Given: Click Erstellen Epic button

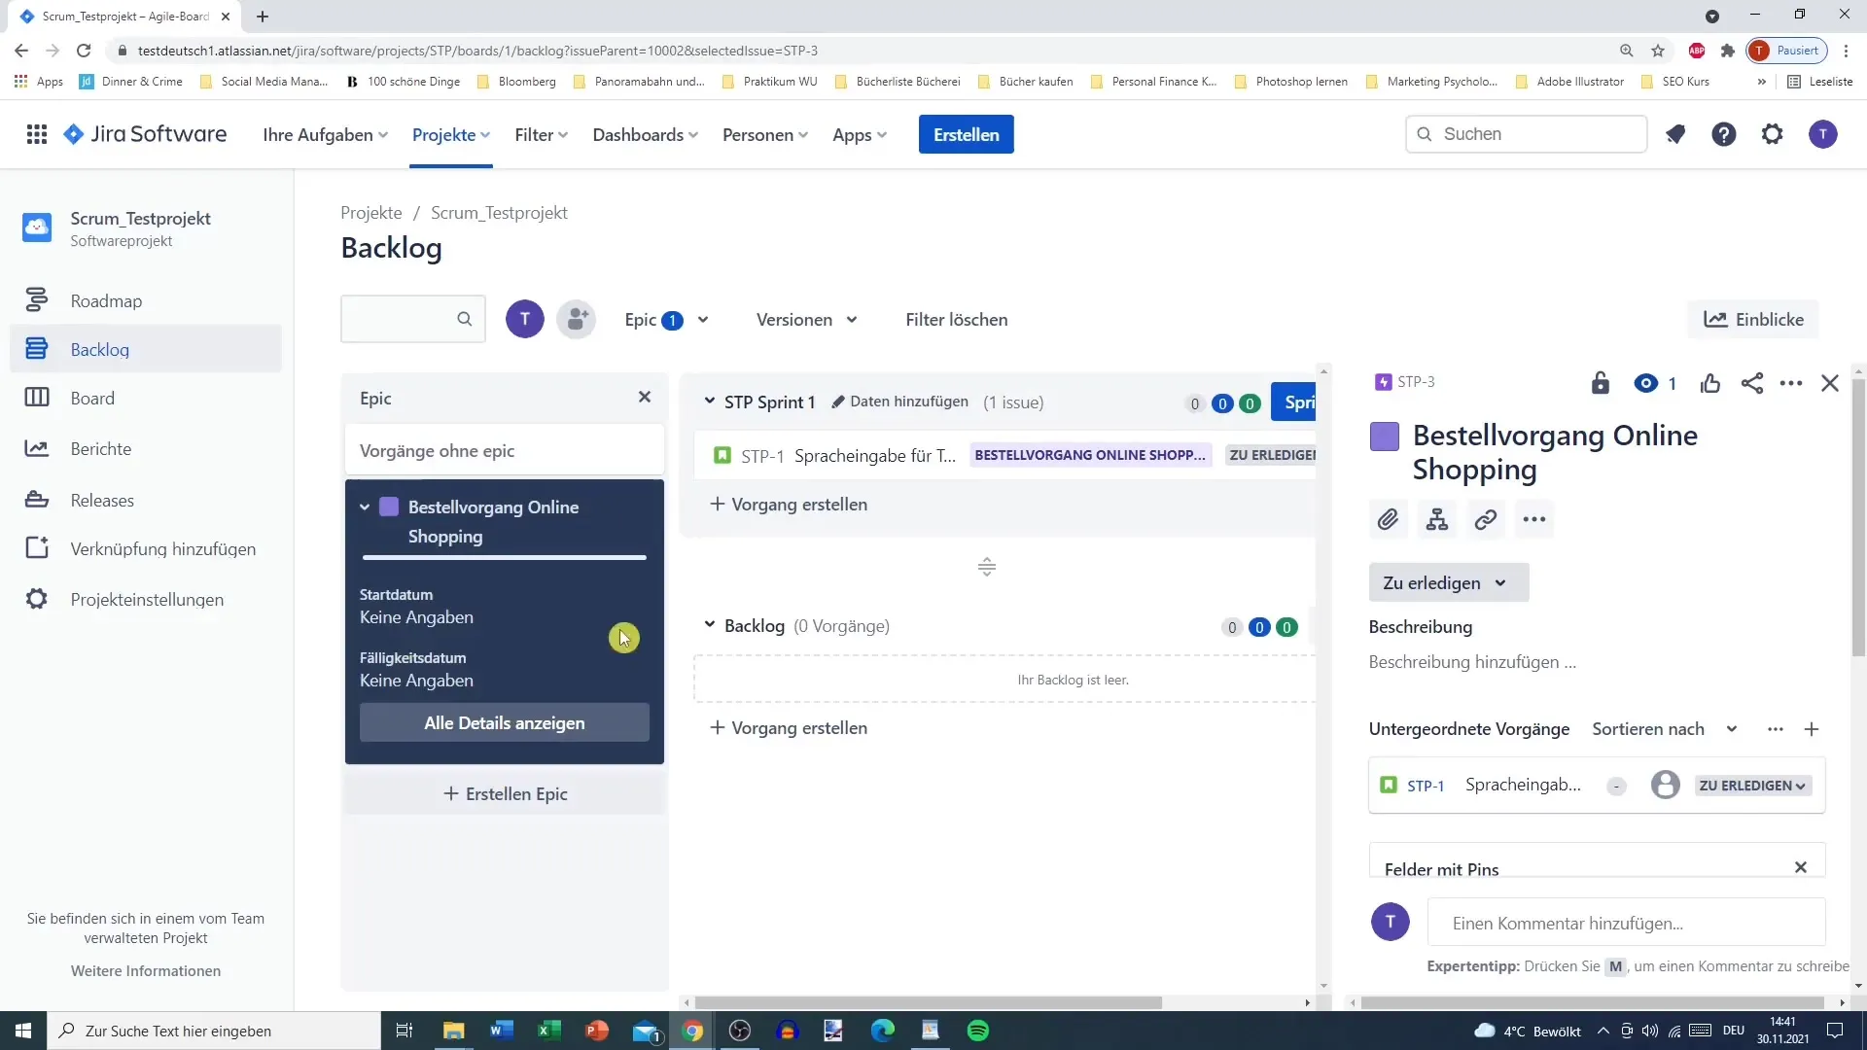Looking at the screenshot, I should point(504,793).
